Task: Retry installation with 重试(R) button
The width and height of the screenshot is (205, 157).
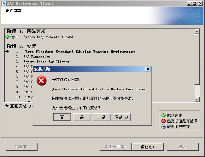Action: 122,117
